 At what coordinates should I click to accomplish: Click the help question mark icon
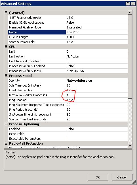pos(128,4)
